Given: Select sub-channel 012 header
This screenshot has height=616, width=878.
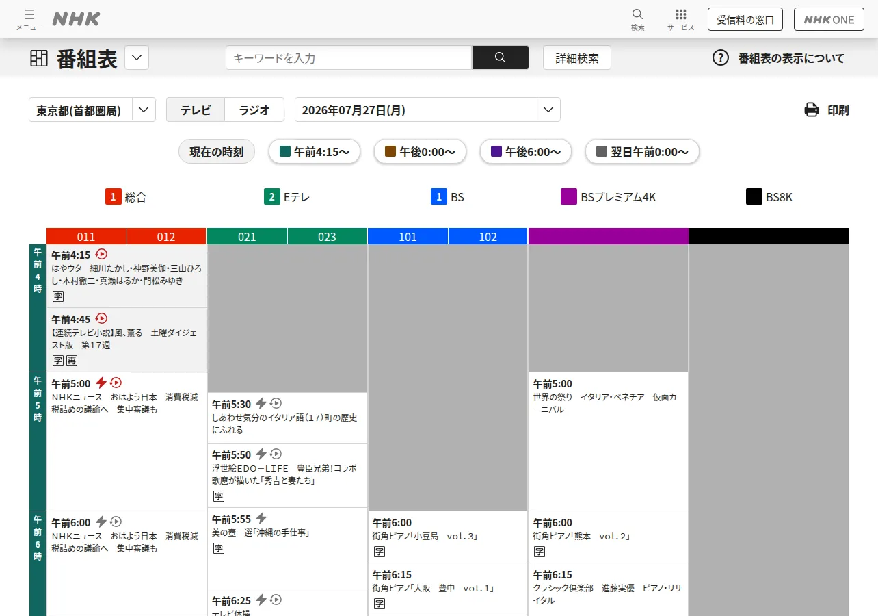Looking at the screenshot, I should pyautogui.click(x=166, y=237).
